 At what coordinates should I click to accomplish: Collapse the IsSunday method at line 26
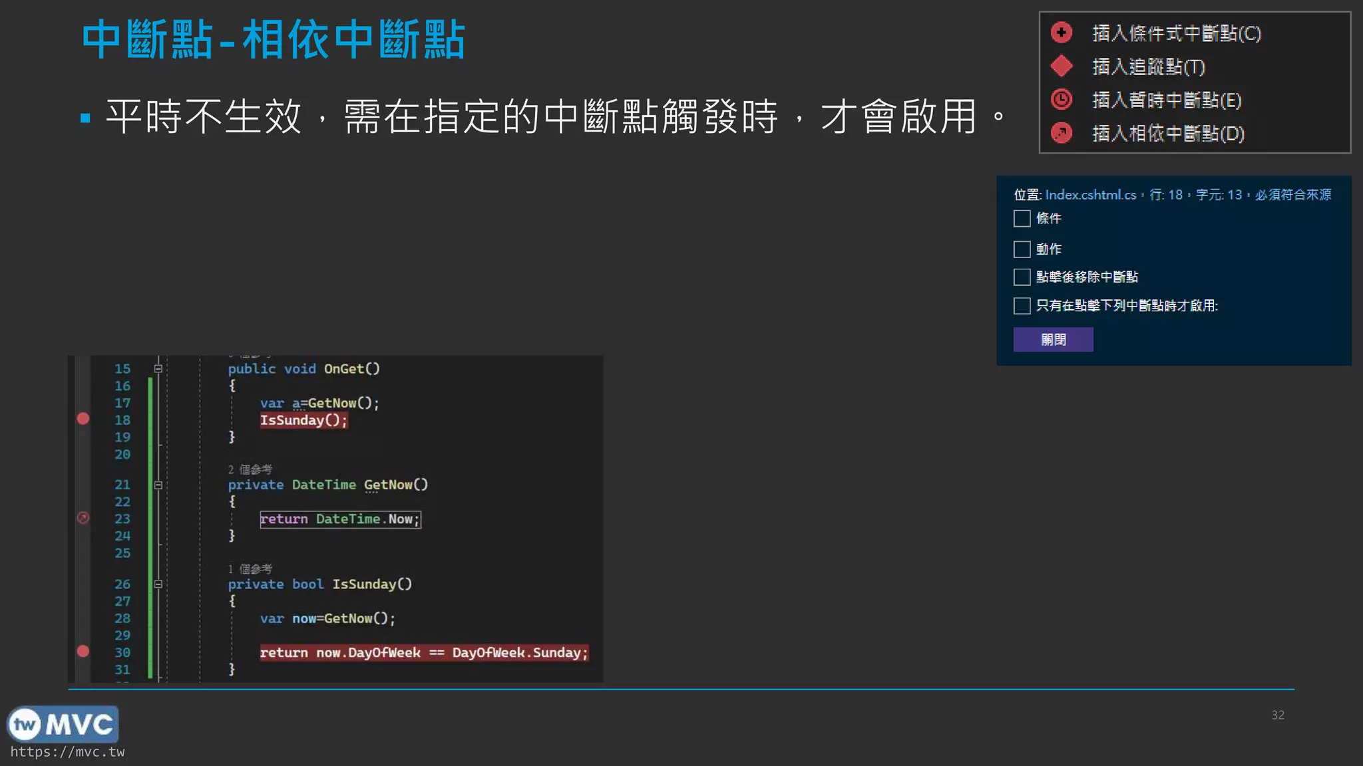click(x=158, y=584)
